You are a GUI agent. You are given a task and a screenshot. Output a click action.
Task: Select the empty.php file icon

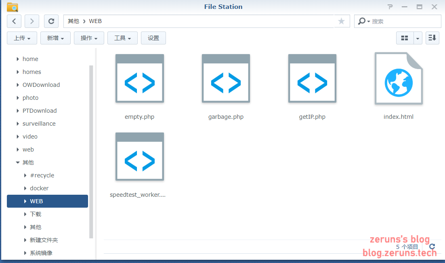[x=140, y=78]
